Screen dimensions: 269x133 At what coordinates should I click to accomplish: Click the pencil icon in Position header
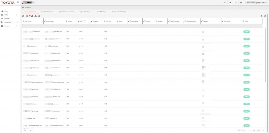144,21
